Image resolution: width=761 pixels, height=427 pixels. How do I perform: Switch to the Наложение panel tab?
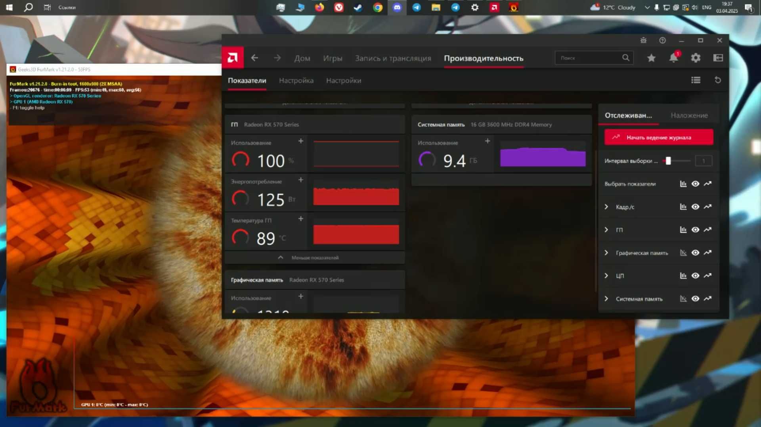pyautogui.click(x=689, y=115)
